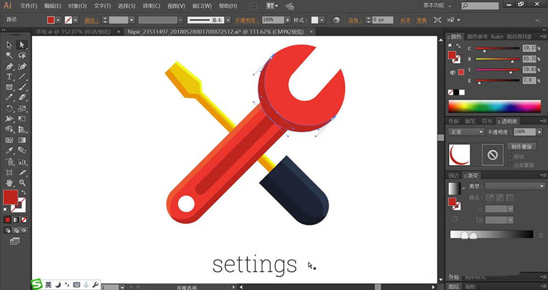548x290 pixels.
Task: Select the Line Segment tool
Action: [21, 77]
